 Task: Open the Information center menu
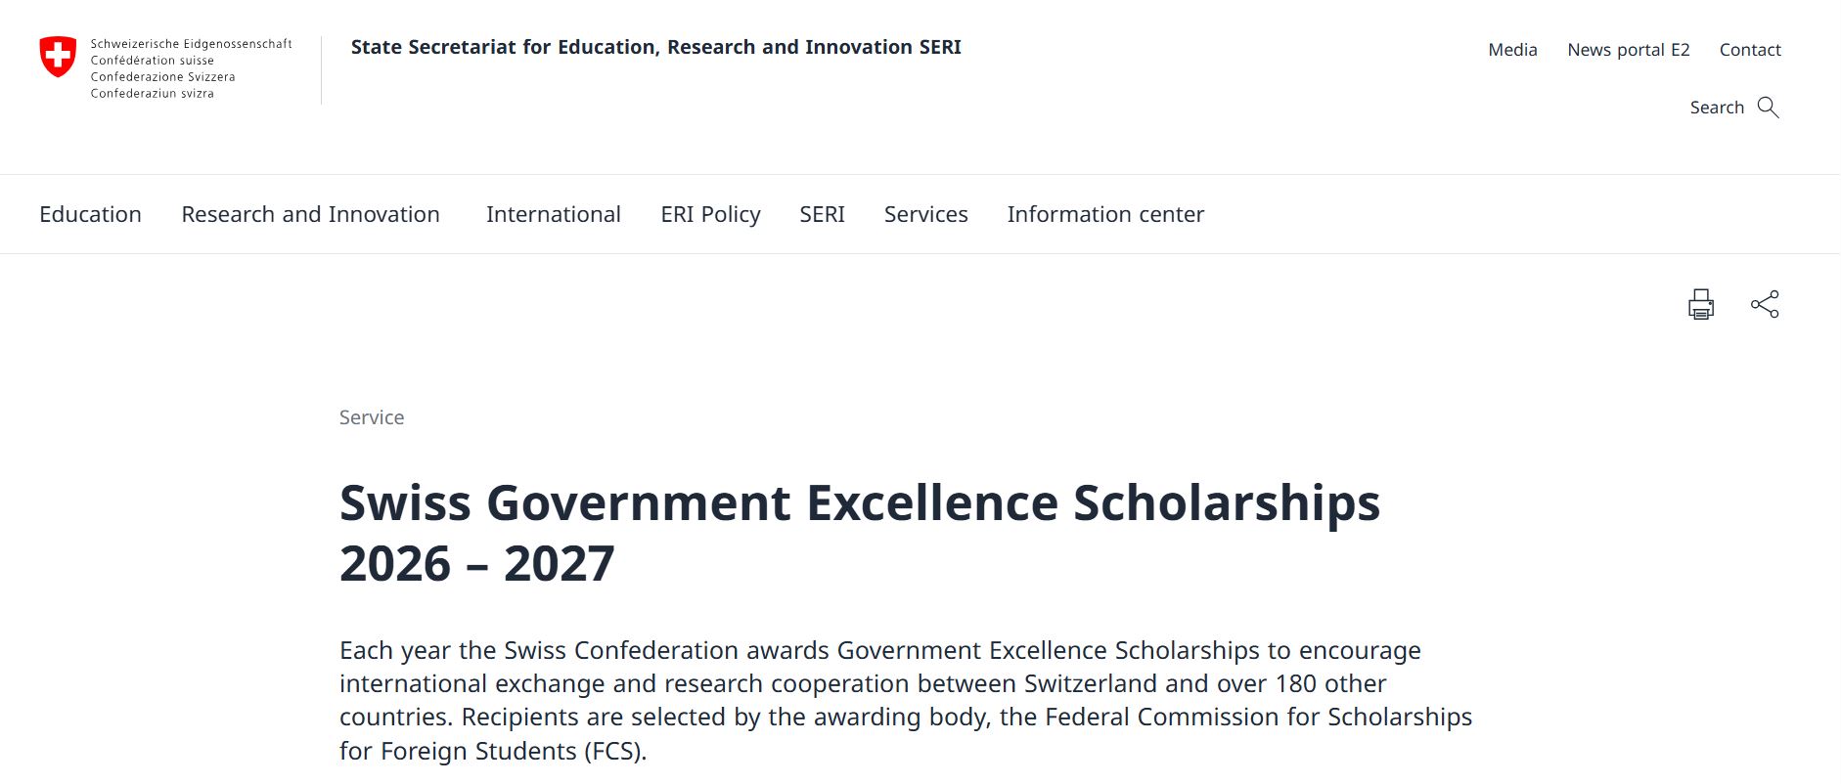point(1105,214)
